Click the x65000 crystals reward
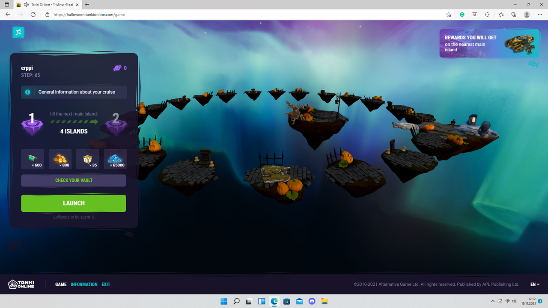 115,159
